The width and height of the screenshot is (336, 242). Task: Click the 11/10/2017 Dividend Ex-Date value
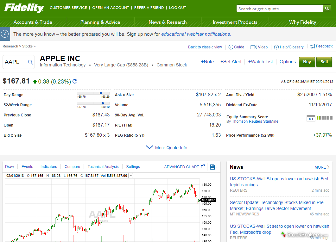pyautogui.click(x=320, y=105)
